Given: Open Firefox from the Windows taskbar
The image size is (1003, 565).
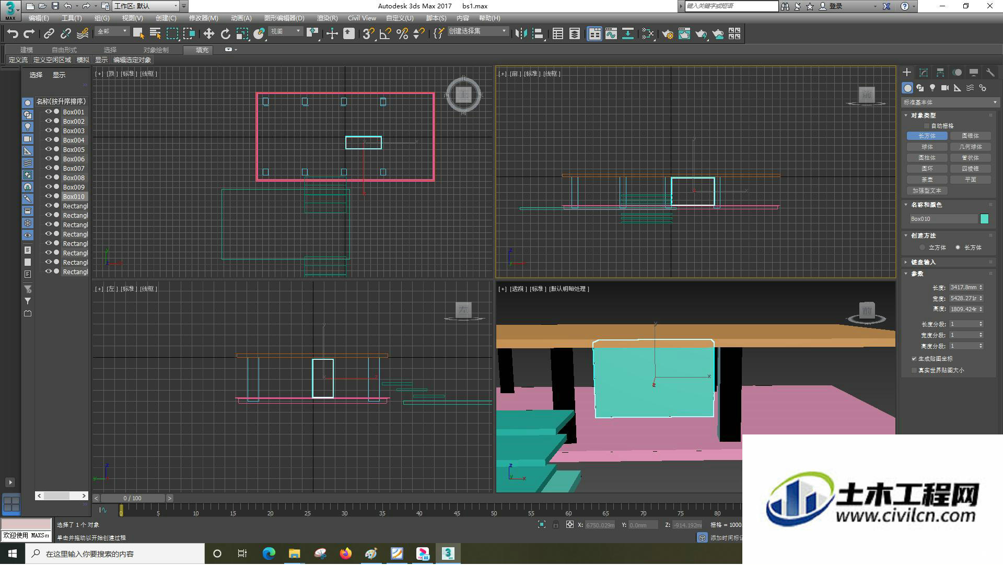Looking at the screenshot, I should [x=346, y=554].
